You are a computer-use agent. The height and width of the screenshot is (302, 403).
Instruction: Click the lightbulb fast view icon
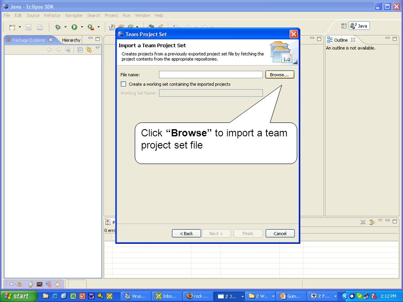(31, 284)
